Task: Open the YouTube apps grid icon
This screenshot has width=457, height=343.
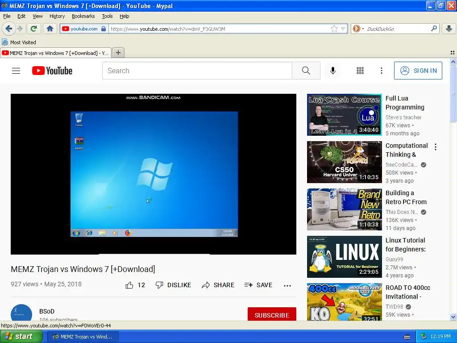Action: click(x=360, y=71)
